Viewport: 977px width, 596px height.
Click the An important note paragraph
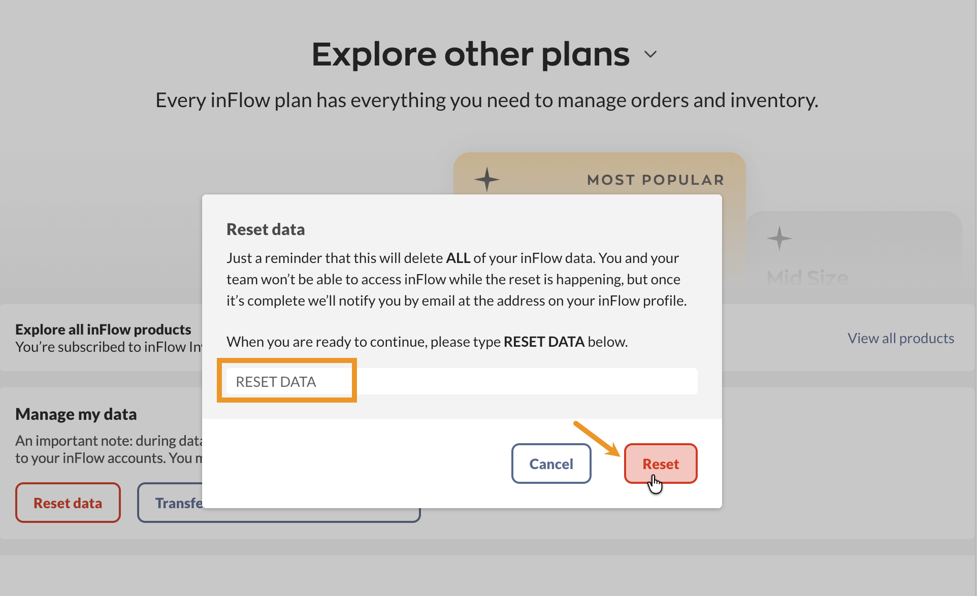[x=109, y=449]
